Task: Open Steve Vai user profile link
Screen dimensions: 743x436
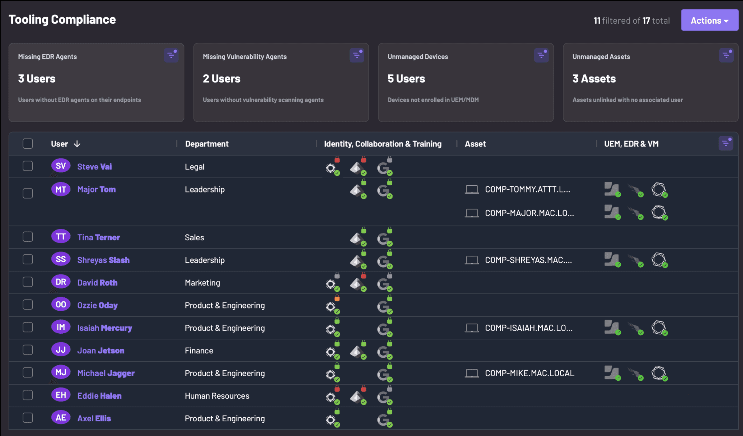Action: pyautogui.click(x=94, y=167)
